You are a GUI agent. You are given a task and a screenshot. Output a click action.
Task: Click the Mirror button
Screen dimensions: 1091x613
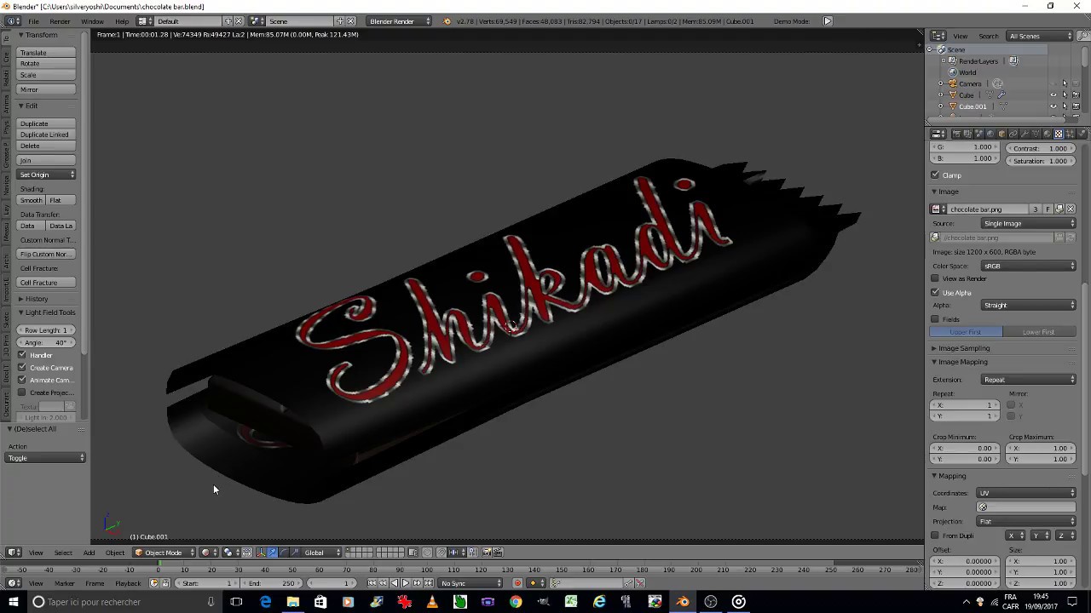click(x=47, y=89)
